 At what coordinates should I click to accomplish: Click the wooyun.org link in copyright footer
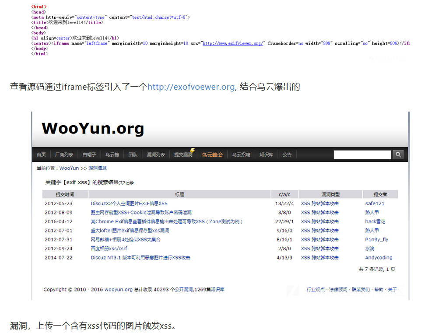coord(119,290)
